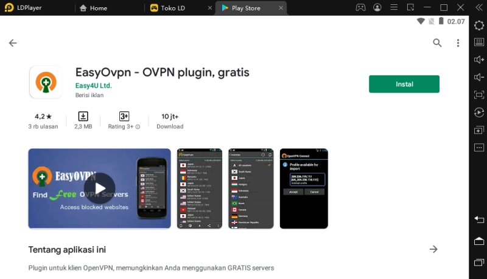Decrease volume with sidebar speaker minus

pyautogui.click(x=478, y=77)
